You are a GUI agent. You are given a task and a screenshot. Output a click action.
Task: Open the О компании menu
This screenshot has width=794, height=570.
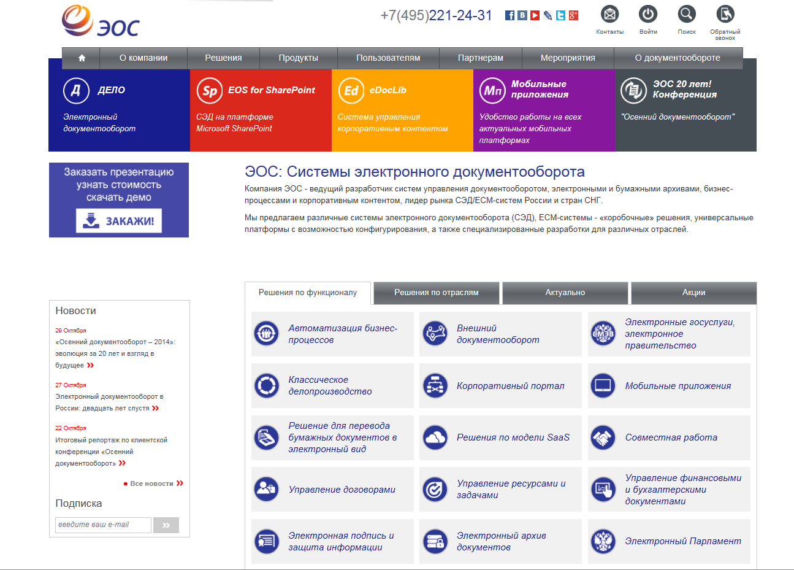pos(143,58)
